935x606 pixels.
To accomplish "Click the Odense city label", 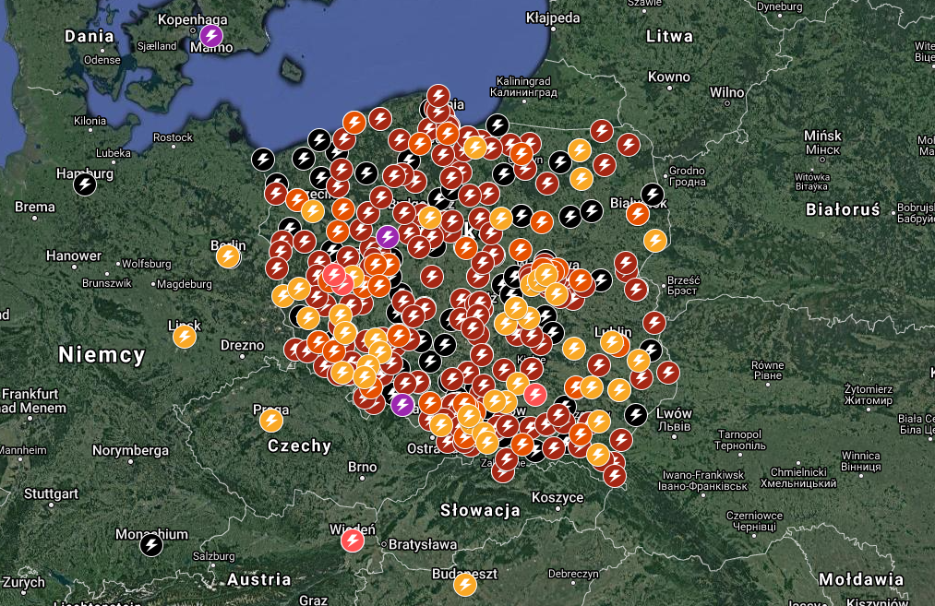I will pyautogui.click(x=102, y=60).
